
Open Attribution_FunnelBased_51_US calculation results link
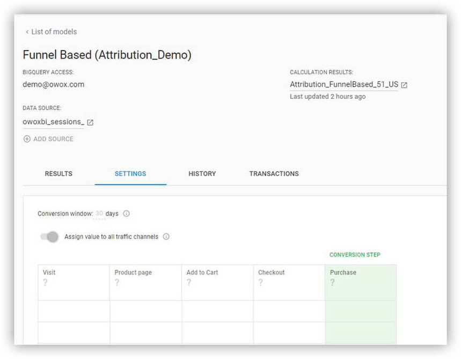(344, 84)
